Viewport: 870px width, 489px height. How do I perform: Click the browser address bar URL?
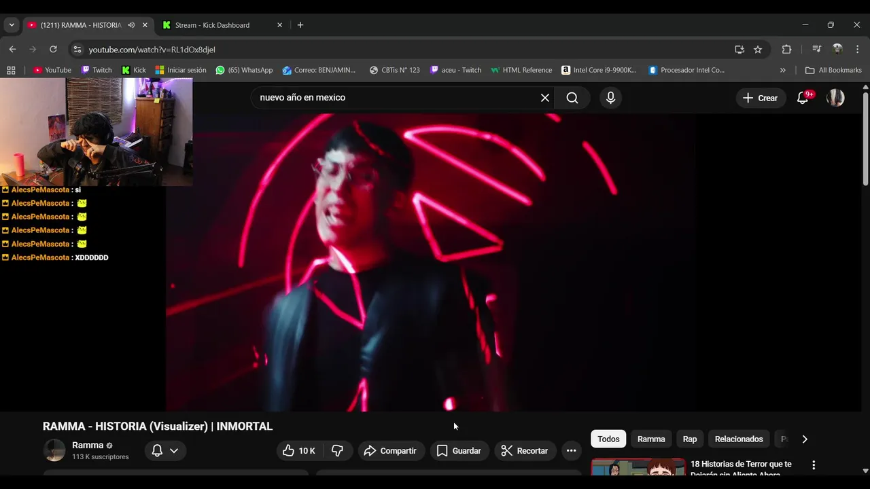152,50
